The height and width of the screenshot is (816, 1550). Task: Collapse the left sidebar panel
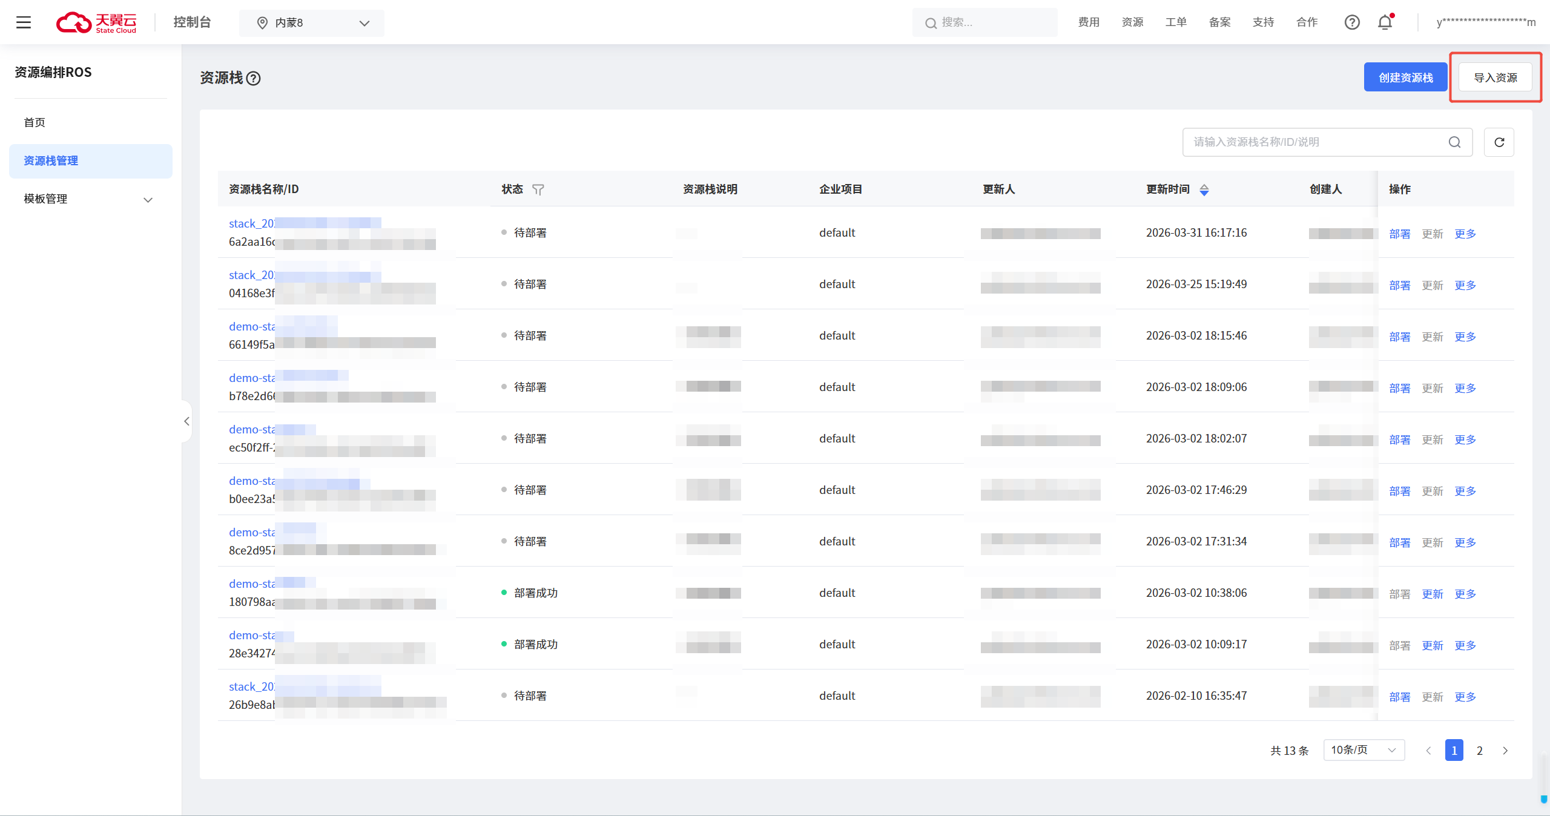186,421
